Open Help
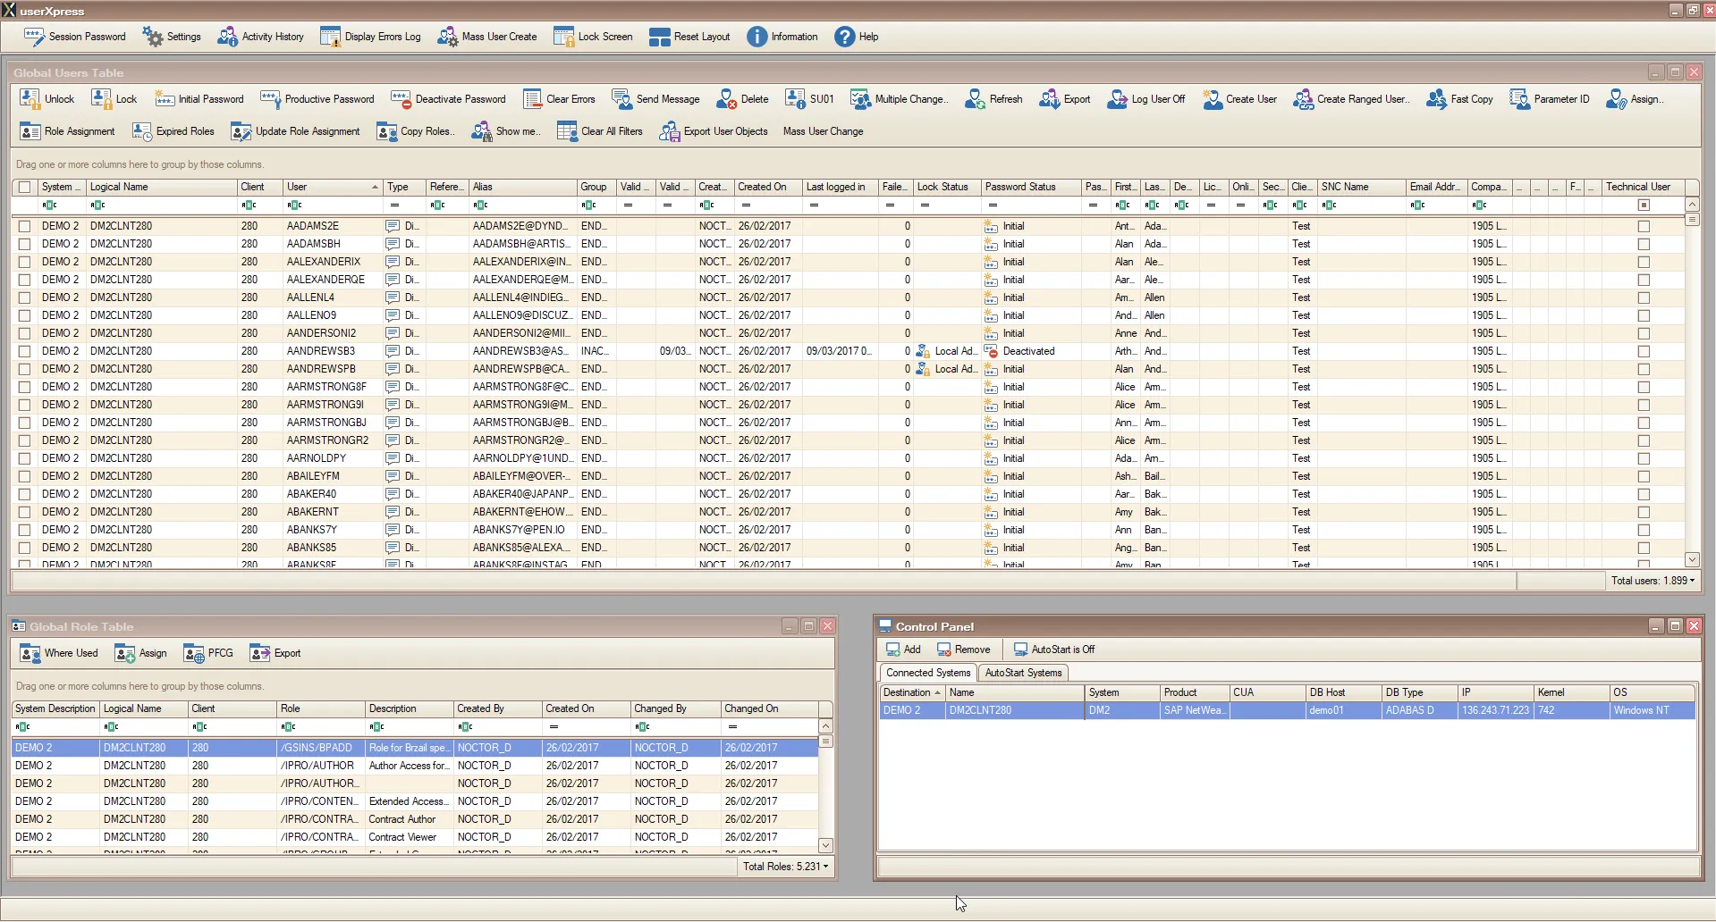This screenshot has width=1716, height=922. tap(857, 37)
